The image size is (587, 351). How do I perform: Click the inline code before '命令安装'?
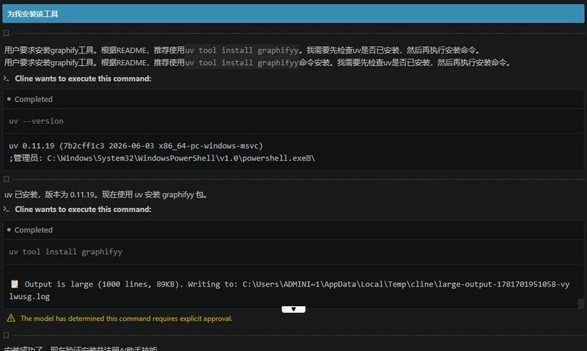pos(242,62)
